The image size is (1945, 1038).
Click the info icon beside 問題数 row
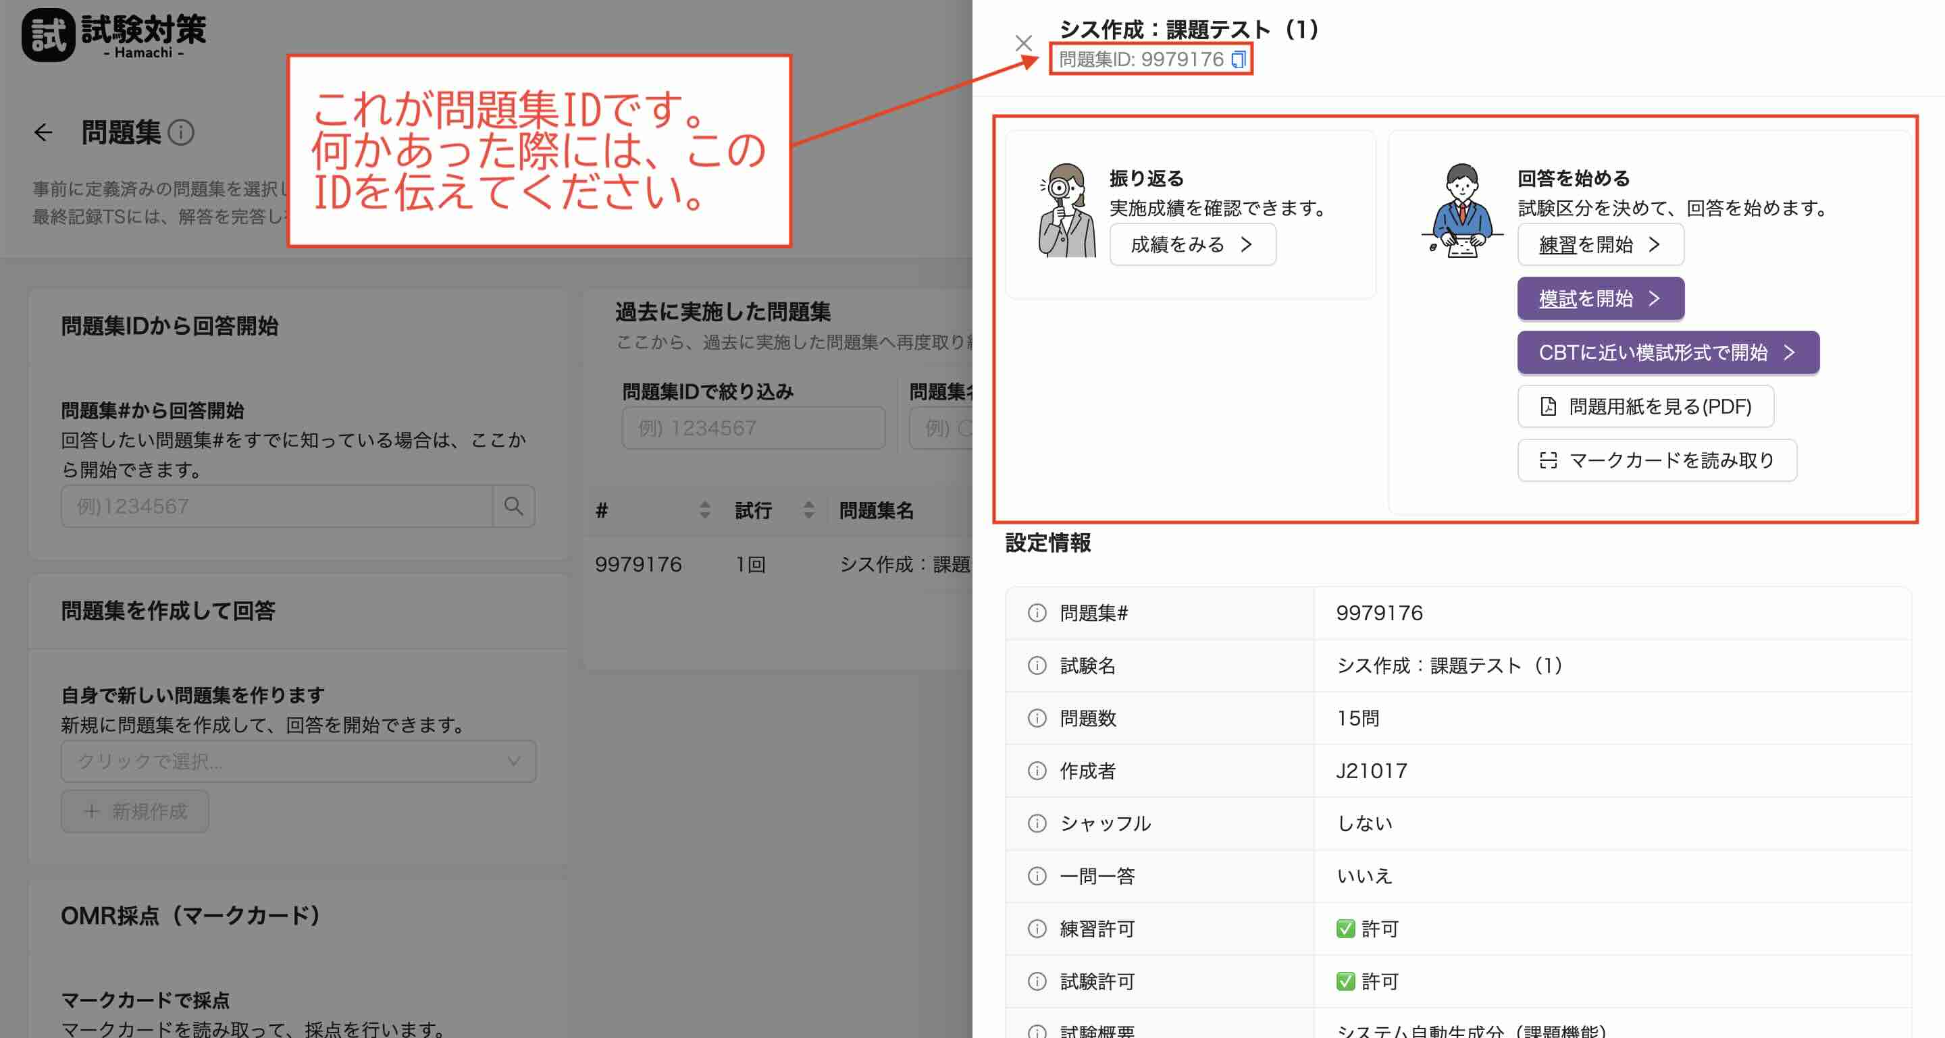tap(1037, 718)
